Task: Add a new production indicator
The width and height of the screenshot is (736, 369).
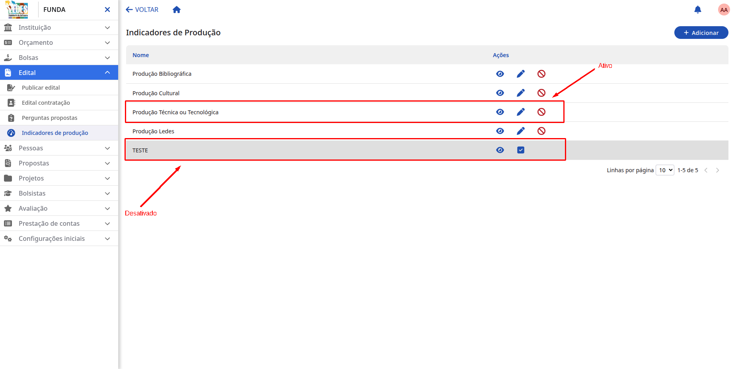Action: [x=701, y=33]
